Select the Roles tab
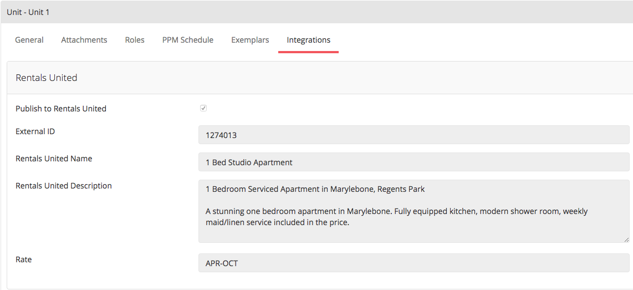Image resolution: width=633 pixels, height=290 pixels. coord(135,40)
